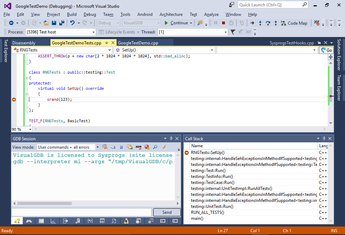Open the Debug menu

(x=90, y=14)
